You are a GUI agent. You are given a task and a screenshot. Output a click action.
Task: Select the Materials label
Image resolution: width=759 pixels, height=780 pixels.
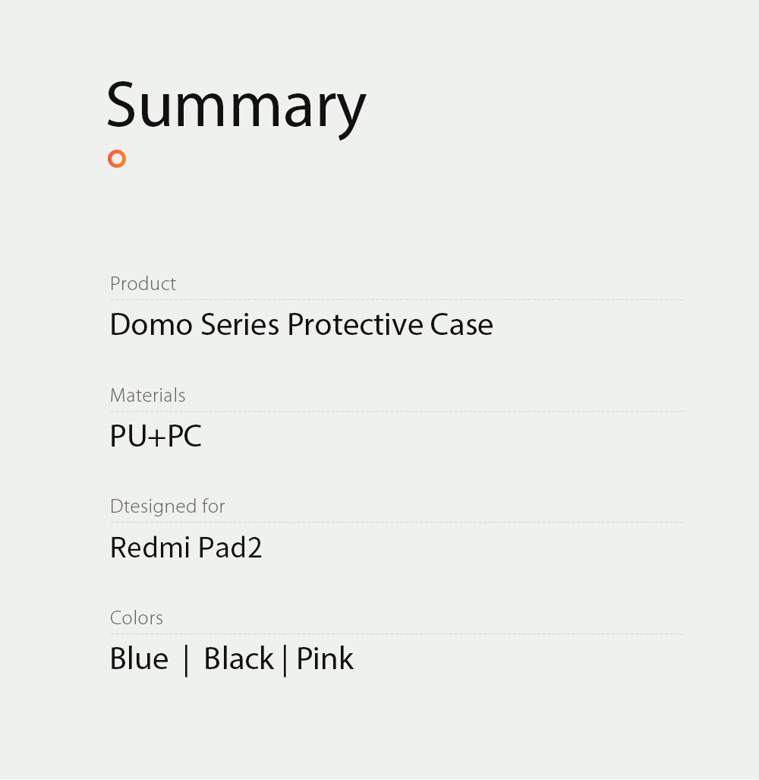pos(147,396)
